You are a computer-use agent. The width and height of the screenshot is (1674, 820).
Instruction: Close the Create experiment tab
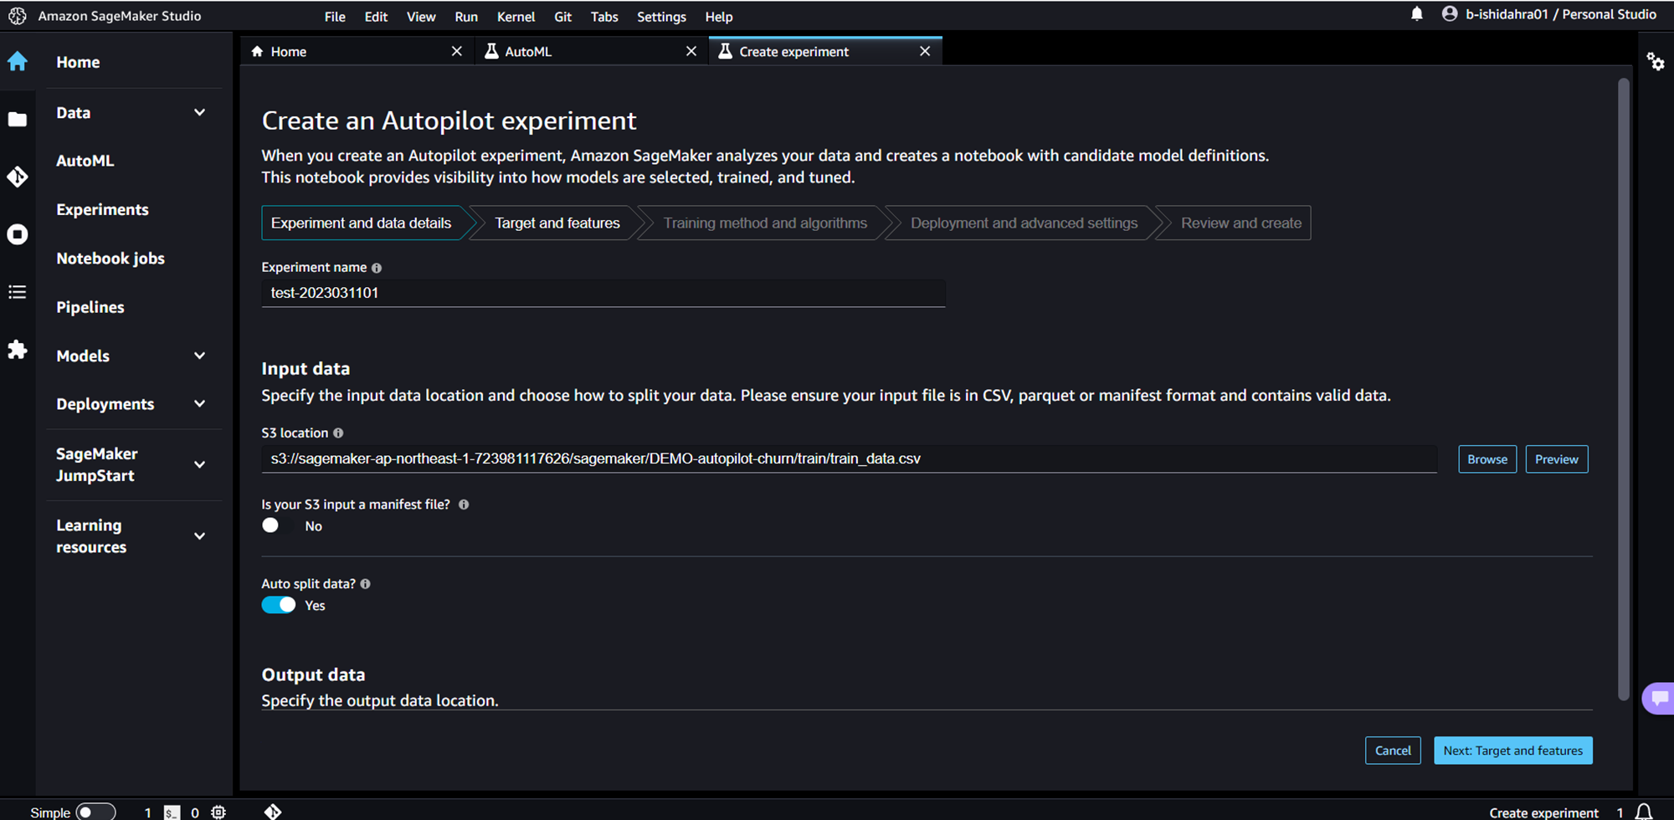925,51
